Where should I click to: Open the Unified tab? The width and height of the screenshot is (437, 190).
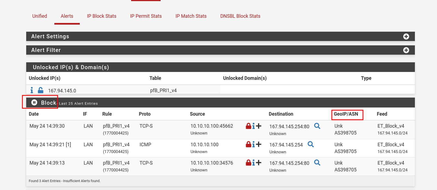coord(40,16)
